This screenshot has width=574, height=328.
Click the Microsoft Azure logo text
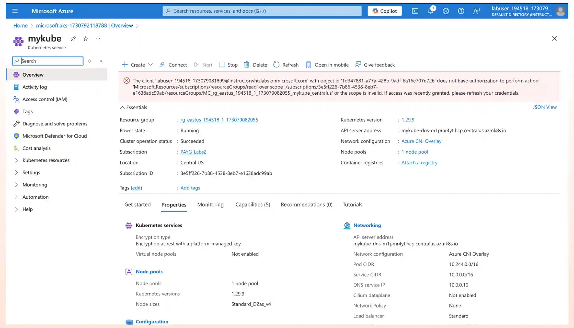pos(52,11)
